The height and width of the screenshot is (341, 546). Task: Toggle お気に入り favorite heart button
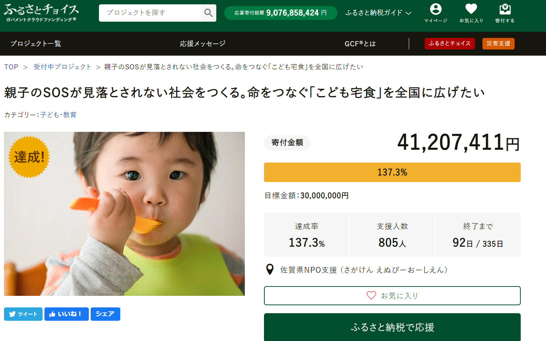[x=392, y=295]
